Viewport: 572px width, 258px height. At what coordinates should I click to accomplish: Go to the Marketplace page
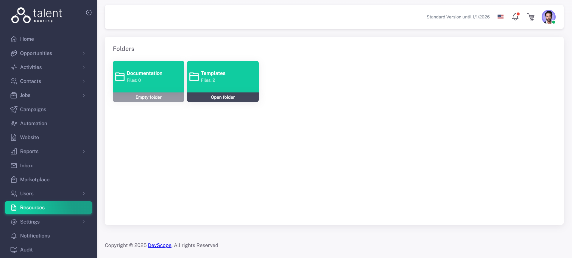click(x=35, y=180)
